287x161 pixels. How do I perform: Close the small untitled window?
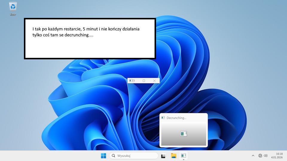(155, 80)
